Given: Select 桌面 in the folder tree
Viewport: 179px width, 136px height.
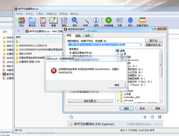Looking at the screenshot, I should (122, 51).
